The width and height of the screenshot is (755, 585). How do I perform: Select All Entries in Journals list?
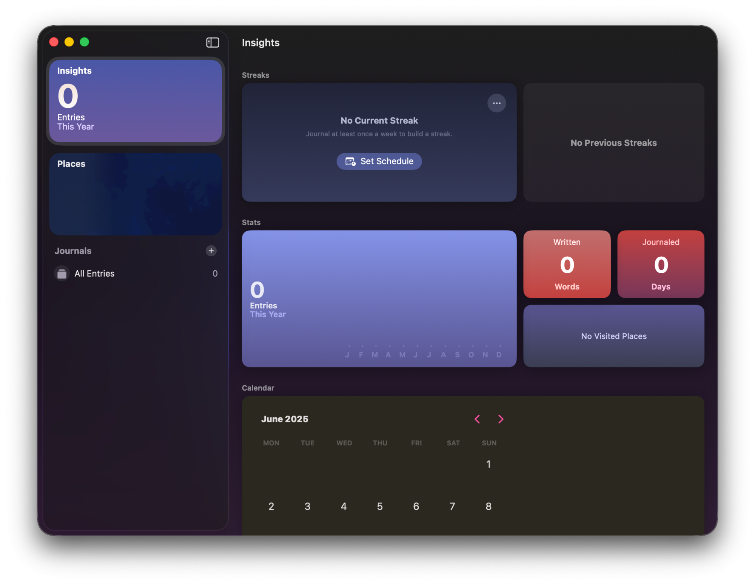94,274
